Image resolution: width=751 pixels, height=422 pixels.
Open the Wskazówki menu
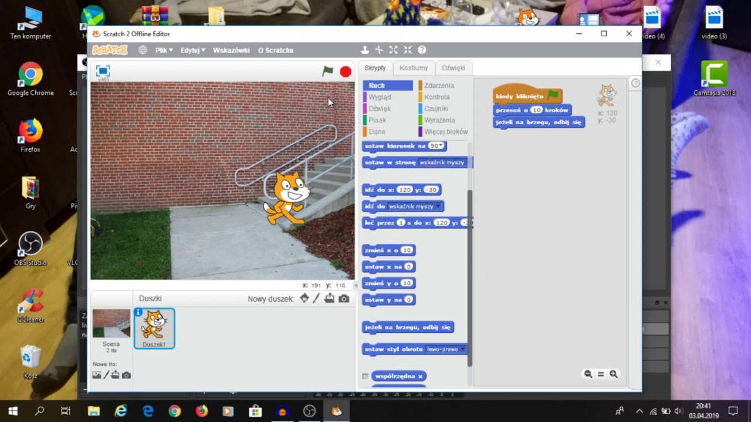tap(231, 50)
